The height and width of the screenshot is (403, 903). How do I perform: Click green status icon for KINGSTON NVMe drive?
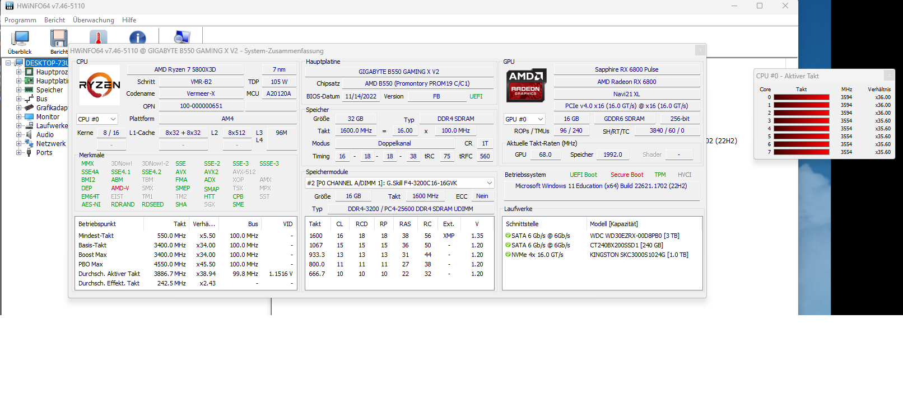(508, 255)
